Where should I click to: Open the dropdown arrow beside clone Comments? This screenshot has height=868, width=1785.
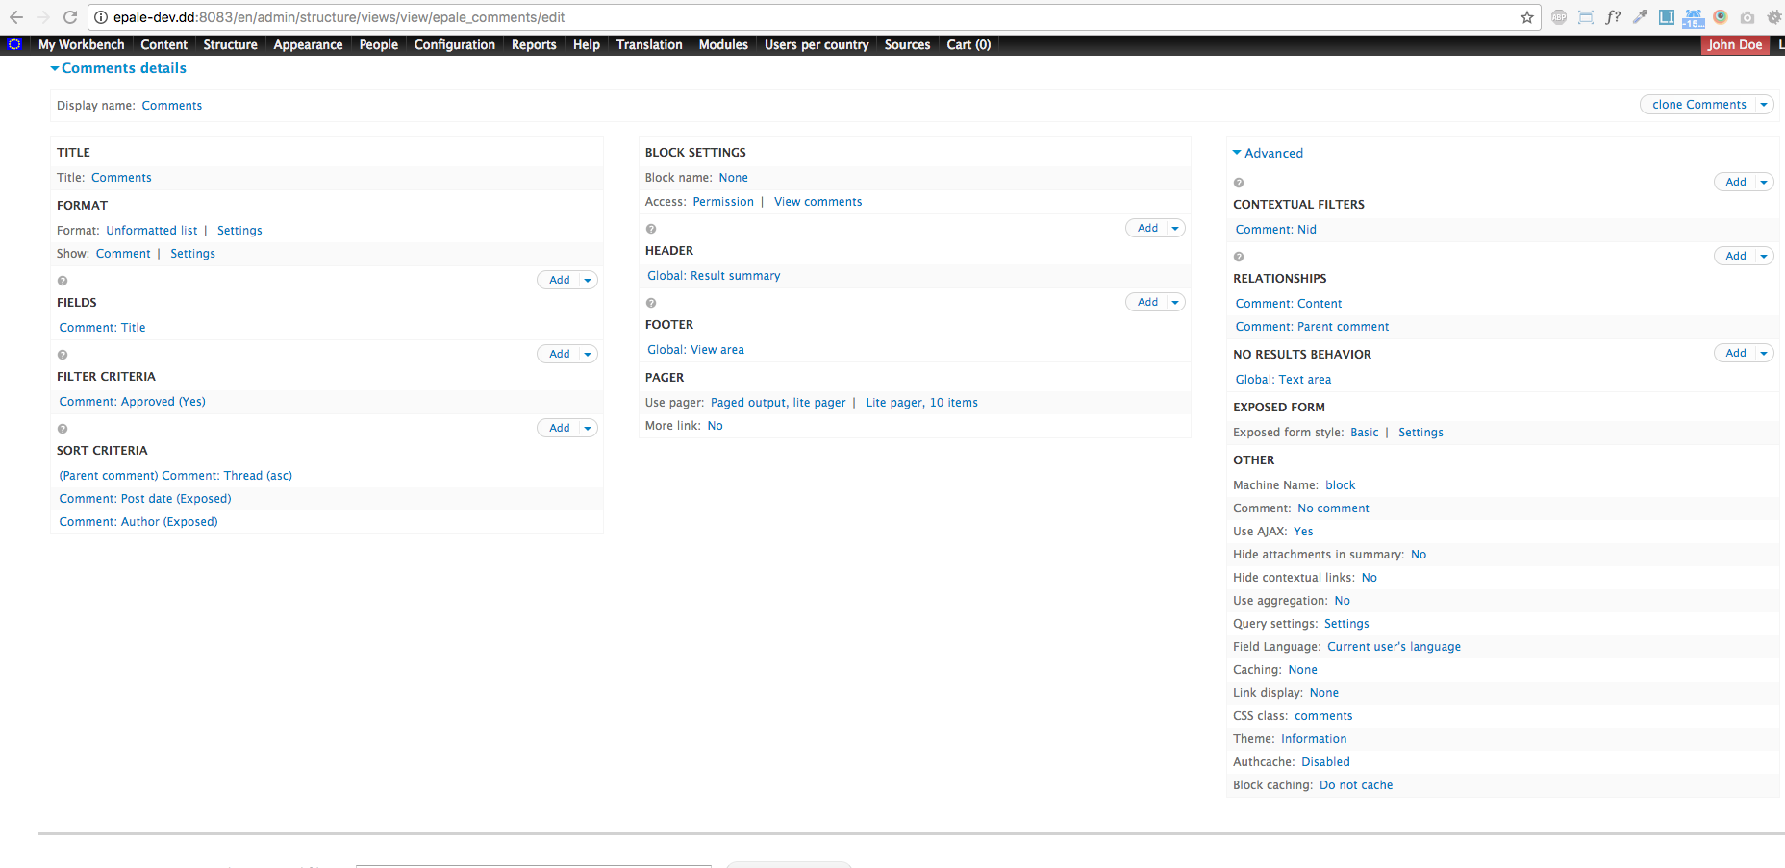tap(1765, 104)
